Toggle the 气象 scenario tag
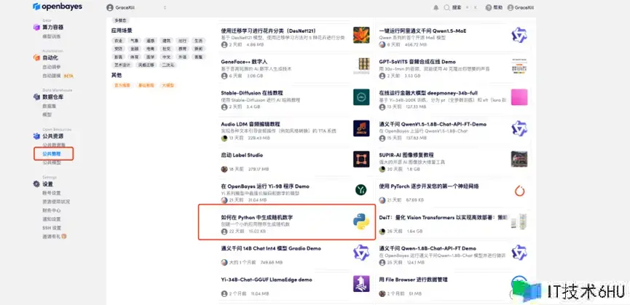 (134, 41)
